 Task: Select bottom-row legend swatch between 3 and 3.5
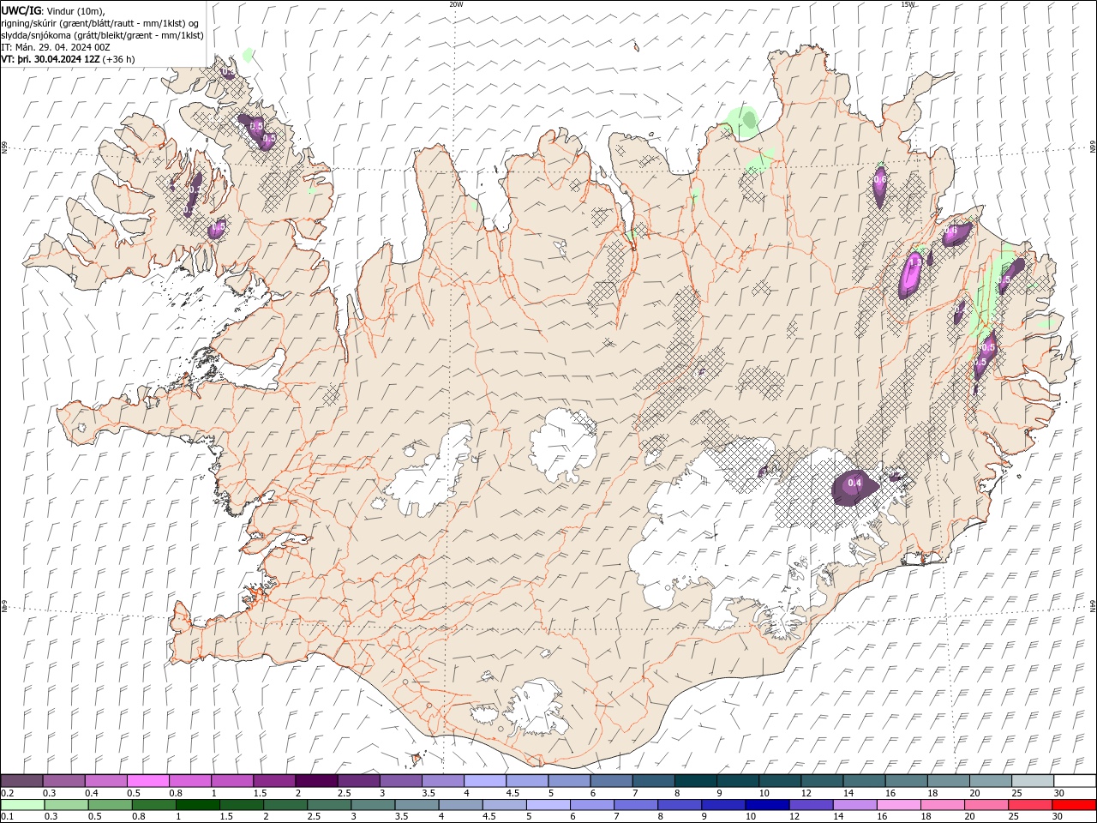372,805
